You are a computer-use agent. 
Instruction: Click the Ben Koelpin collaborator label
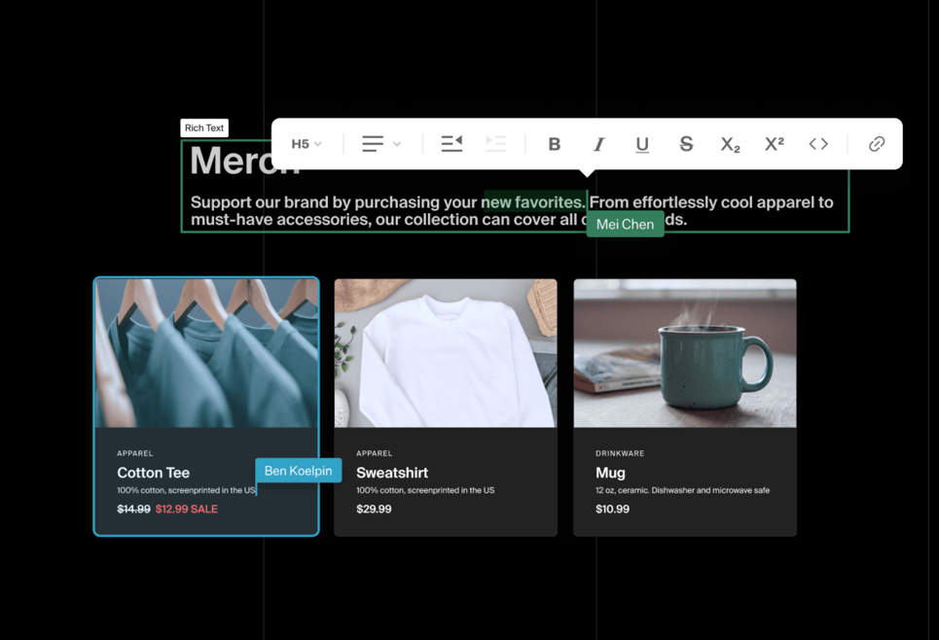click(x=298, y=471)
